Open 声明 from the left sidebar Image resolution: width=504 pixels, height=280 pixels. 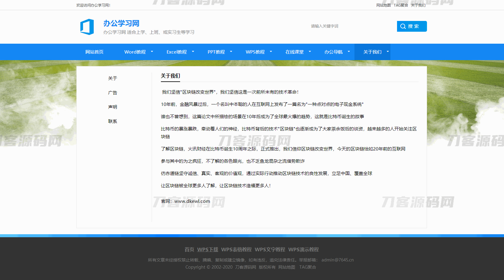[x=113, y=107]
